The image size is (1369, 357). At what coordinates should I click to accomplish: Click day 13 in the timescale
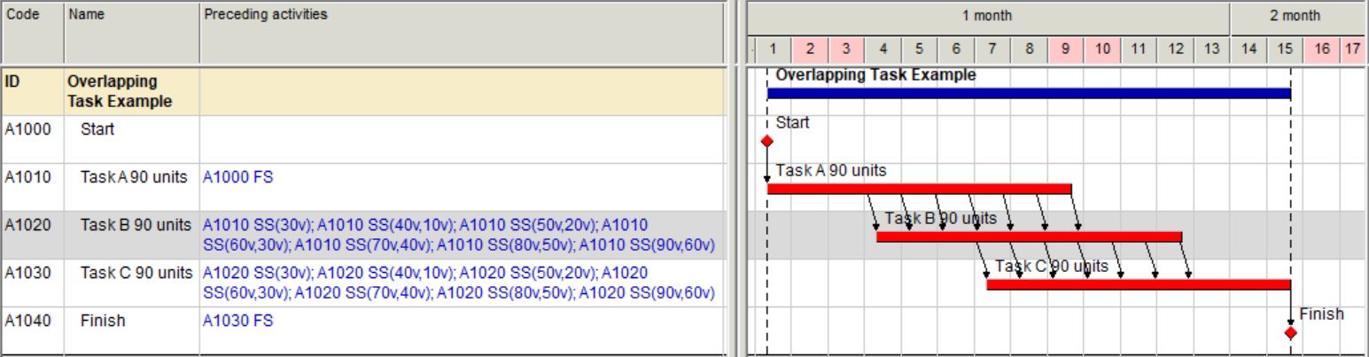pos(1211,50)
